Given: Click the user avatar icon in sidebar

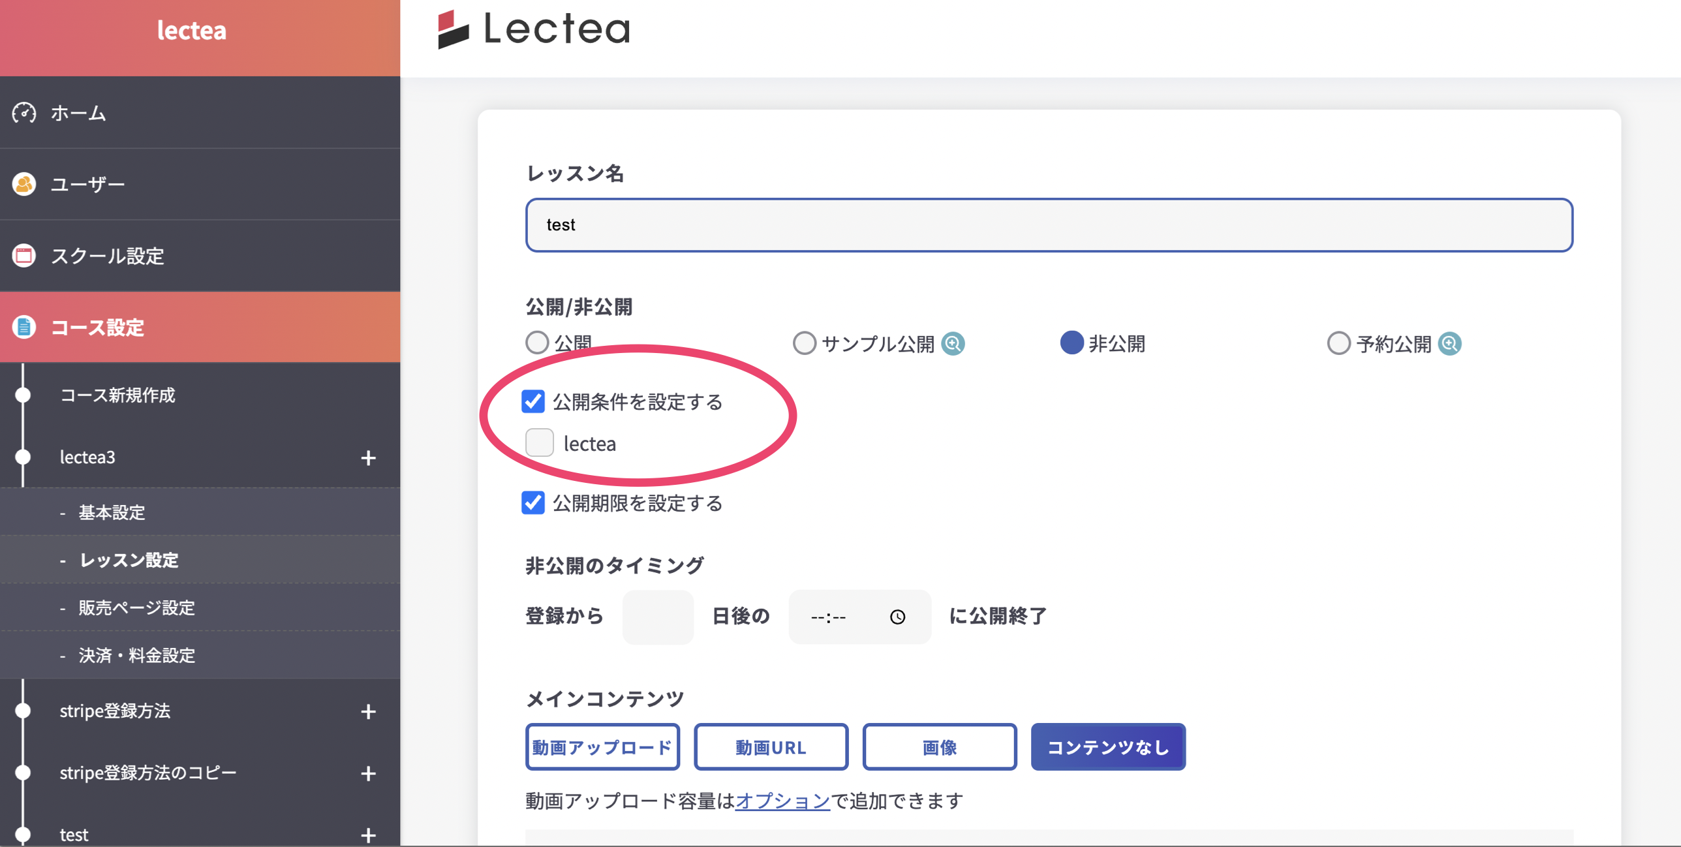Looking at the screenshot, I should pyautogui.click(x=24, y=184).
